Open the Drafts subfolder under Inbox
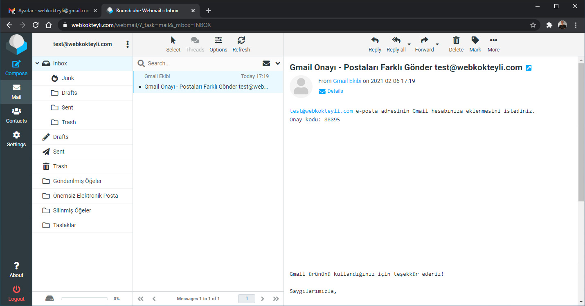This screenshot has height=306, width=585. tap(82, 93)
